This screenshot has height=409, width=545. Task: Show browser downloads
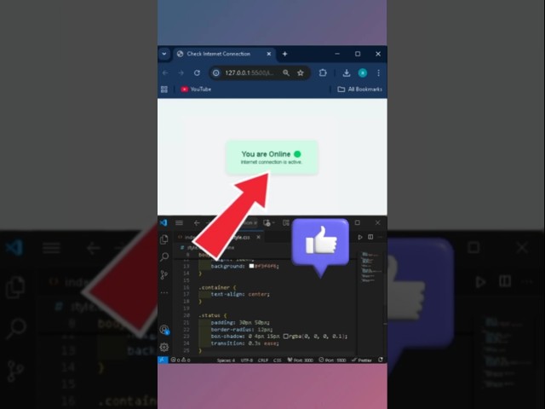pyautogui.click(x=347, y=72)
